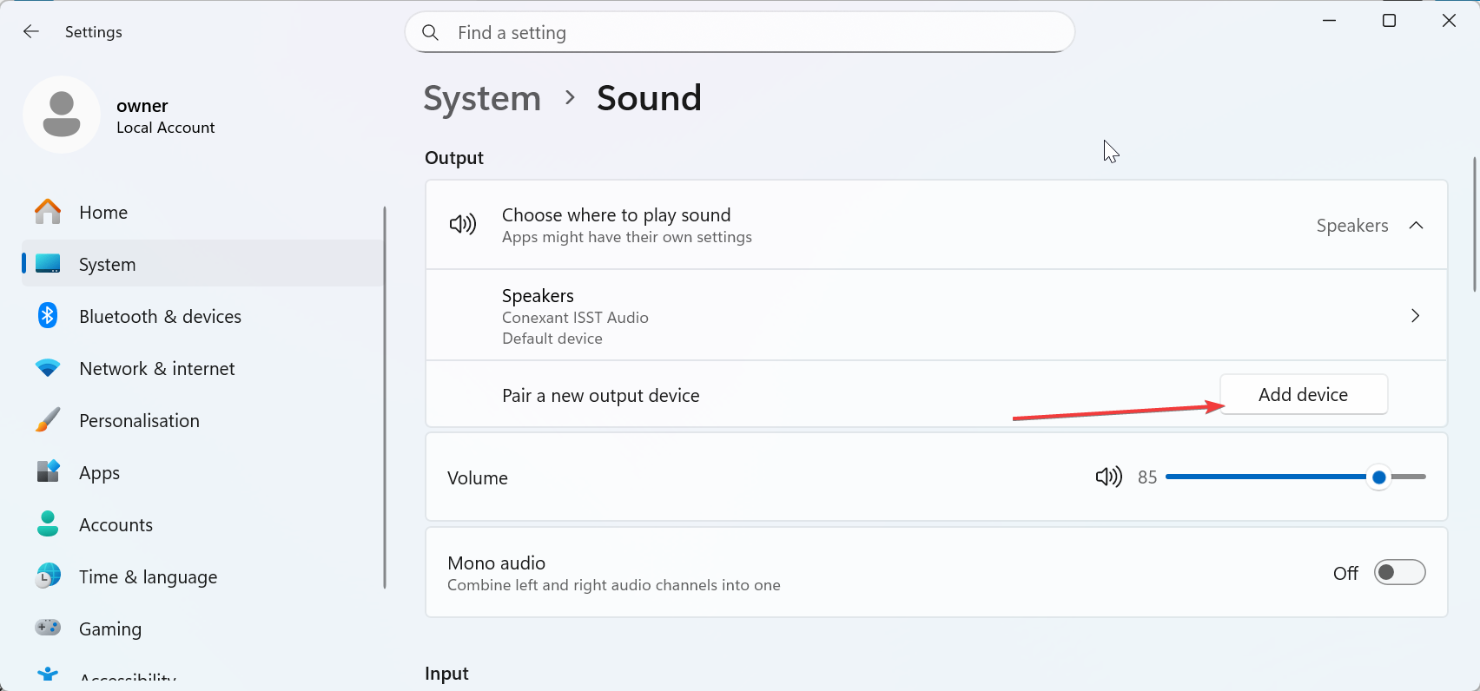Image resolution: width=1480 pixels, height=691 pixels.
Task: Click the Add device button
Action: [1303, 395]
